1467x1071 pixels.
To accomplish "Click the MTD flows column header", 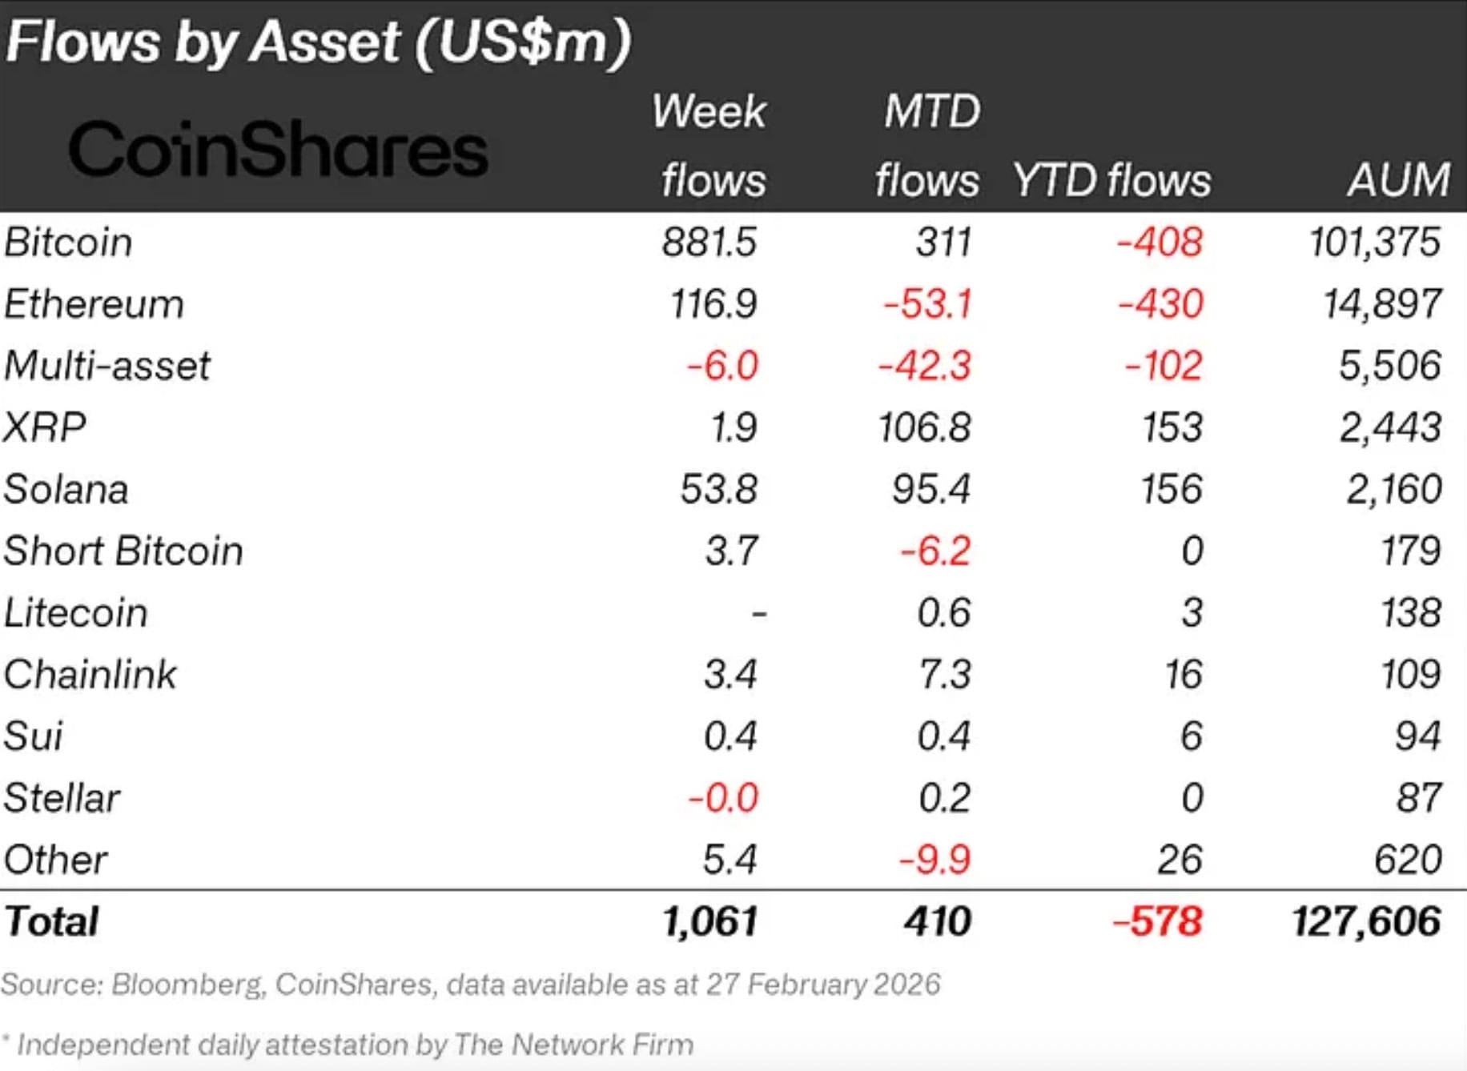I will tap(929, 145).
